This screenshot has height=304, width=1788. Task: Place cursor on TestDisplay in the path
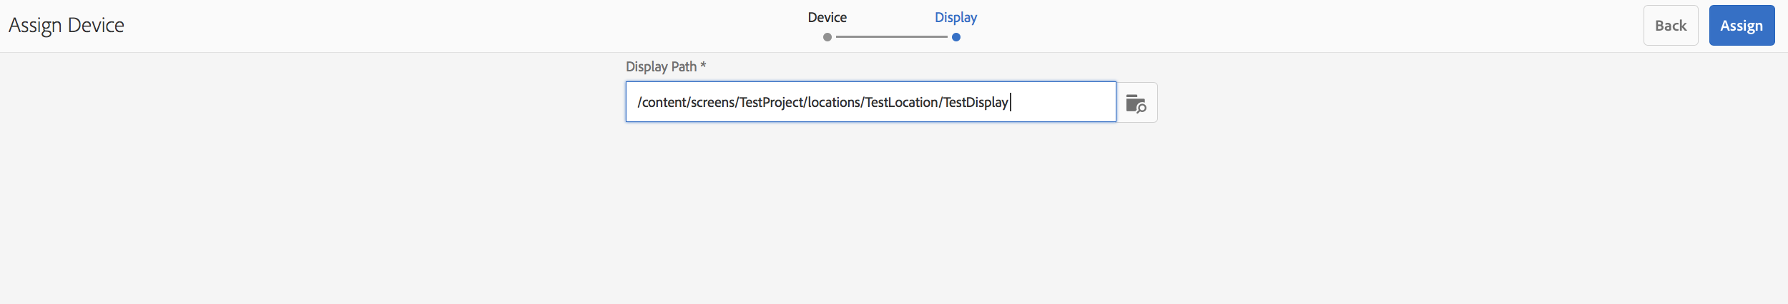(976, 102)
